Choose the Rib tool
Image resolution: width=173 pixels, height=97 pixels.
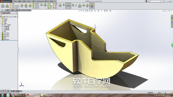click(x=49, y=4)
